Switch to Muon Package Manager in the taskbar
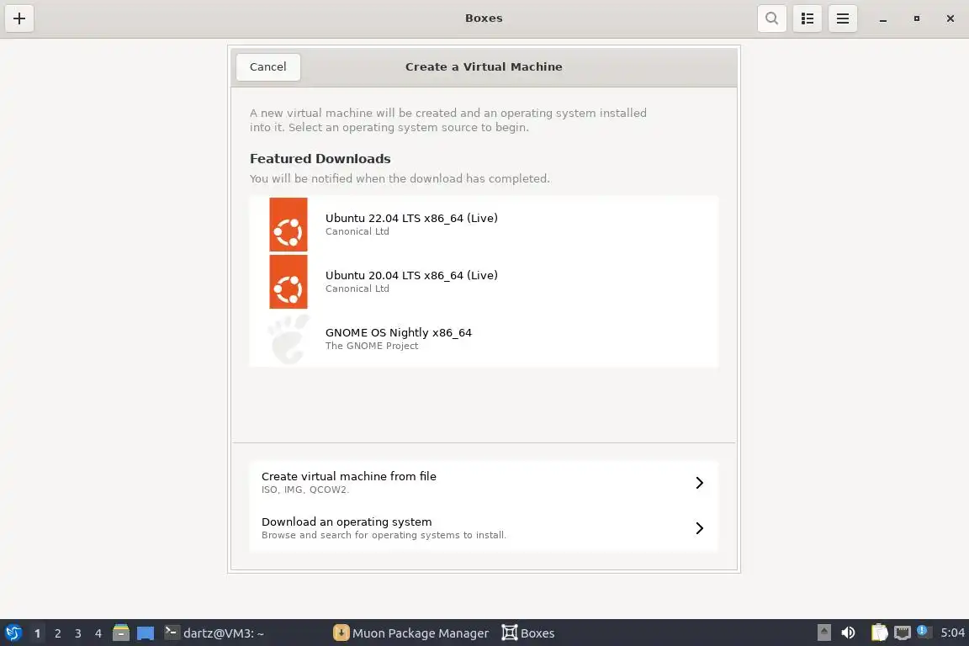Screen dimensions: 969x646 pos(411,633)
